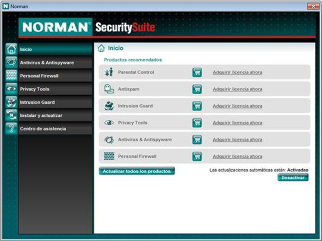Screen dimensions: 322x241
Task: Click the Inicio home icon in sidebar
Action: pos(11,49)
